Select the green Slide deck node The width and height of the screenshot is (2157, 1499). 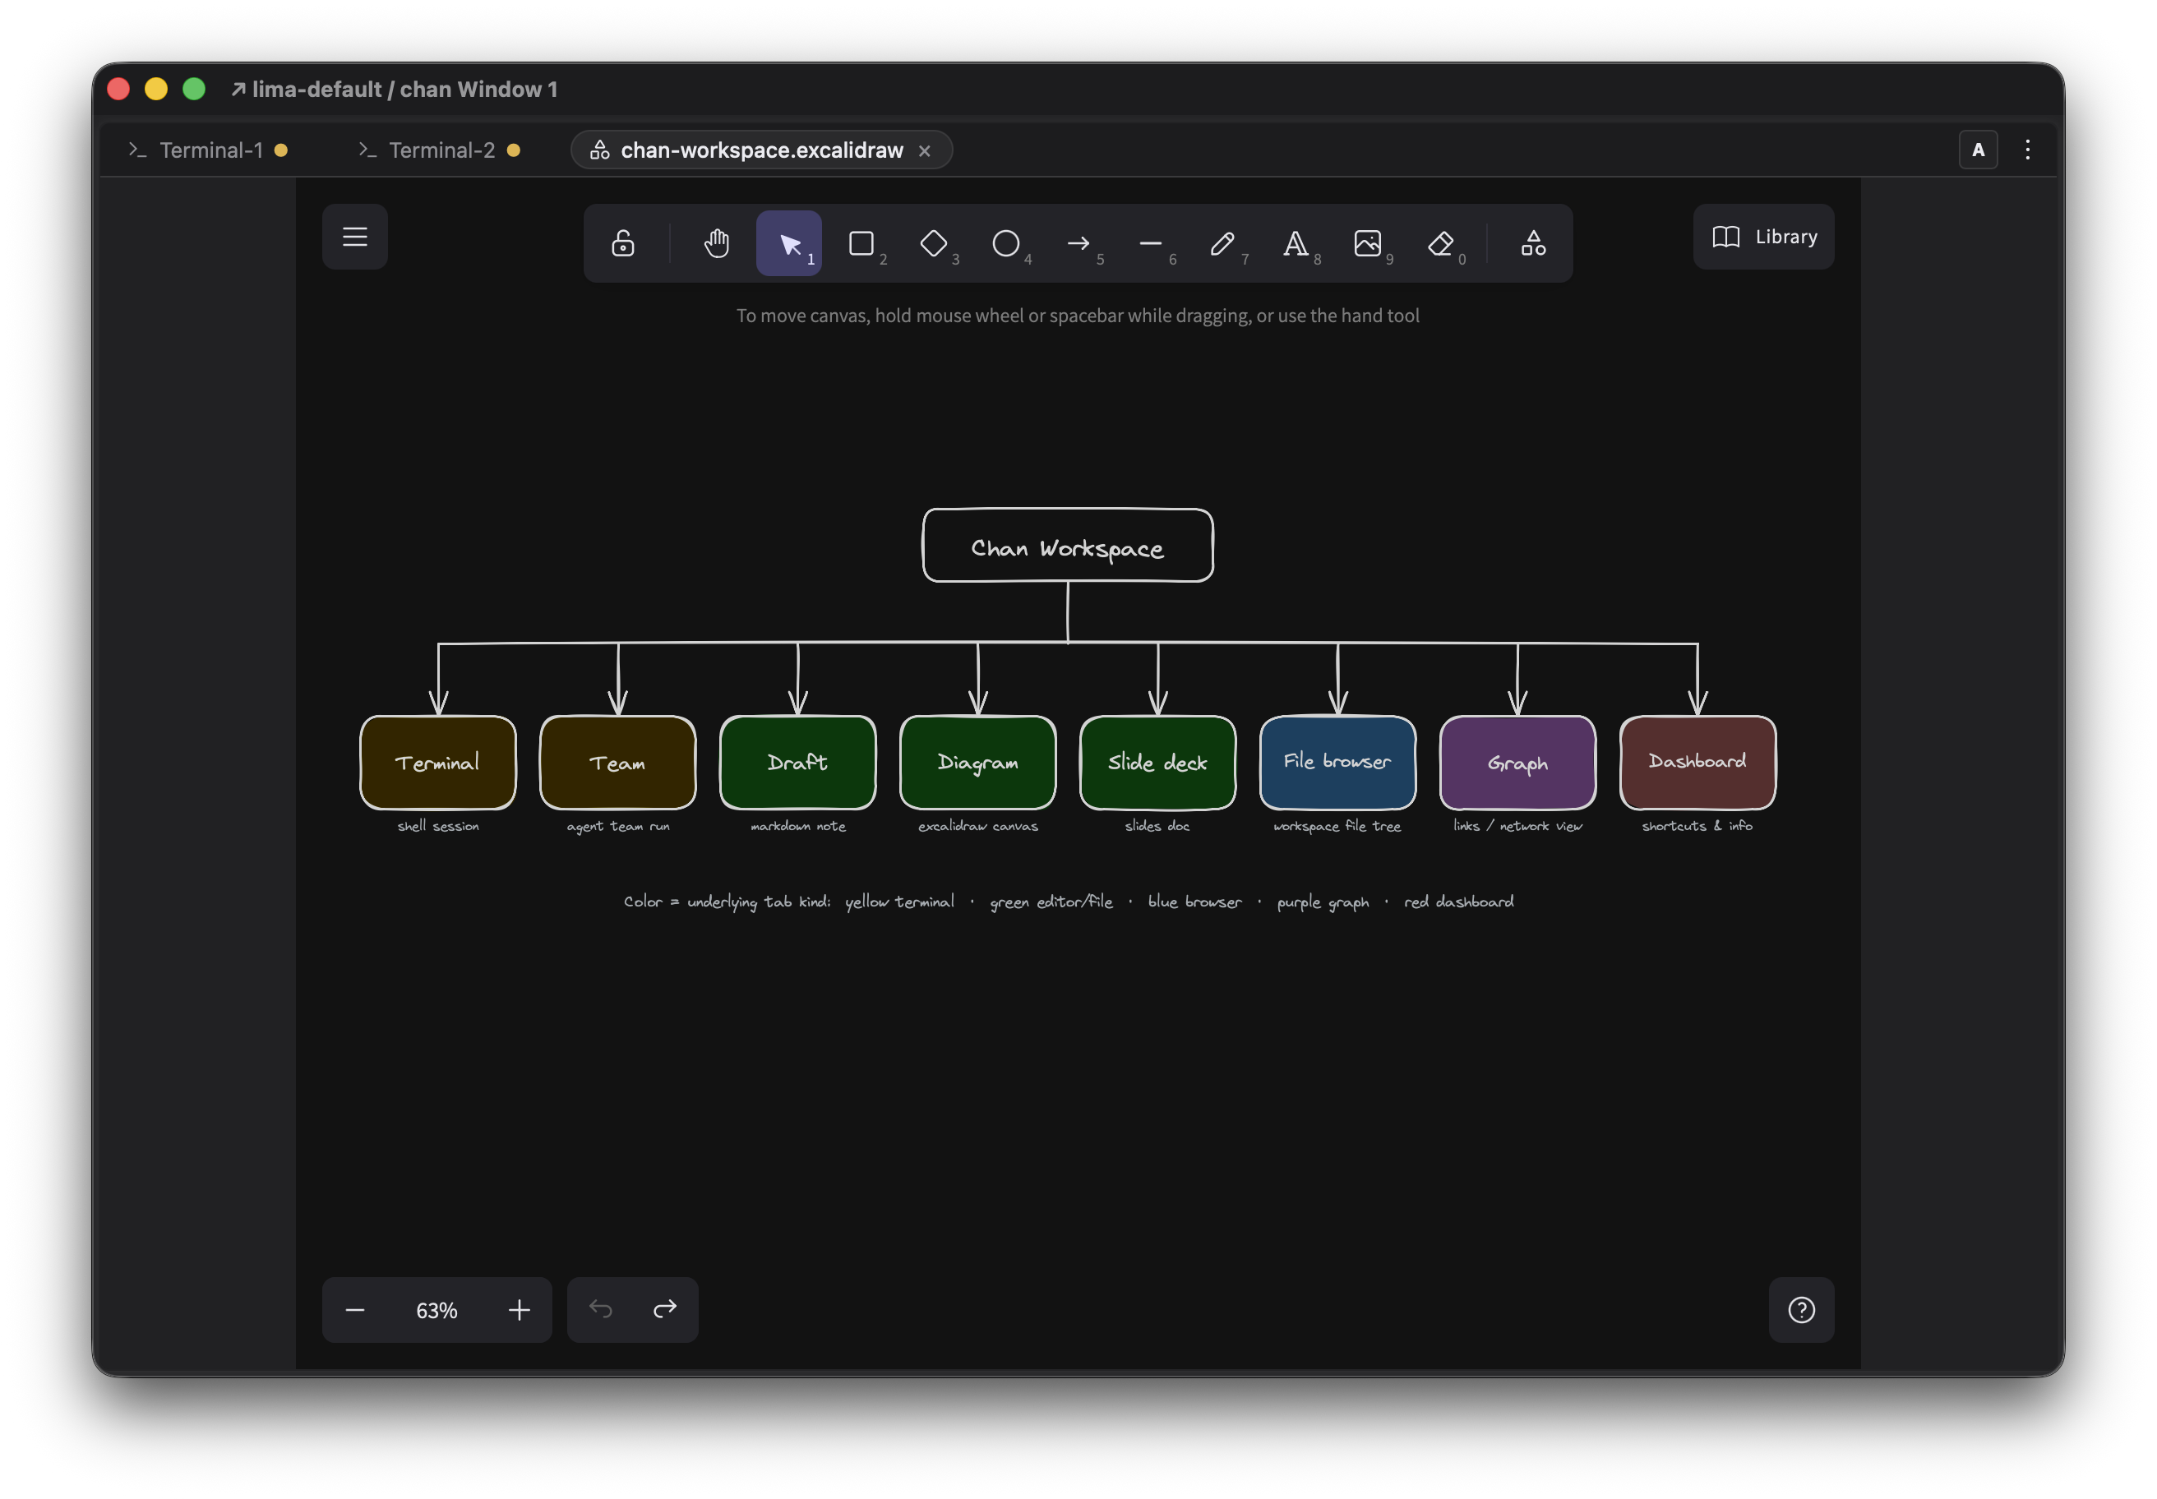(1157, 762)
